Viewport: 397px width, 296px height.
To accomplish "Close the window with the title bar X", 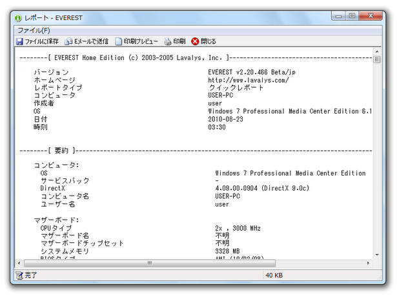I will 371,16.
